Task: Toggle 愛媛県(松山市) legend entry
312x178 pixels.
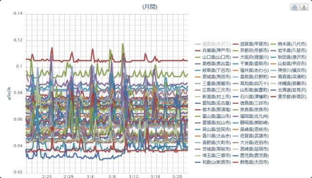Action: click(x=213, y=123)
